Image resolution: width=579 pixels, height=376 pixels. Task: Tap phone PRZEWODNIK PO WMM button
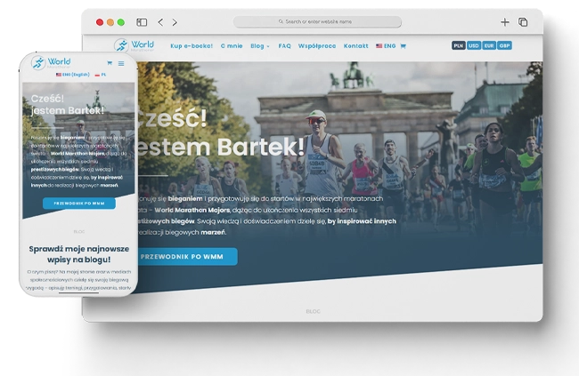coord(79,204)
